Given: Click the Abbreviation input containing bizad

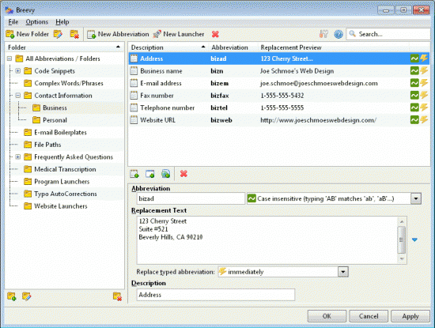Looking at the screenshot, I should pyautogui.click(x=191, y=198).
